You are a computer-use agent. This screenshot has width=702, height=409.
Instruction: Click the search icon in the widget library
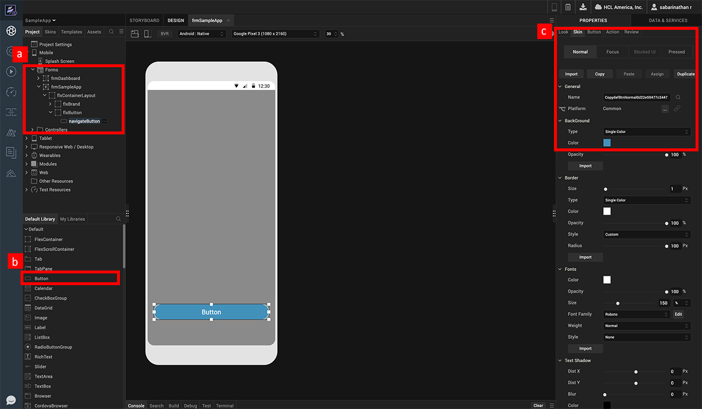pyautogui.click(x=119, y=219)
